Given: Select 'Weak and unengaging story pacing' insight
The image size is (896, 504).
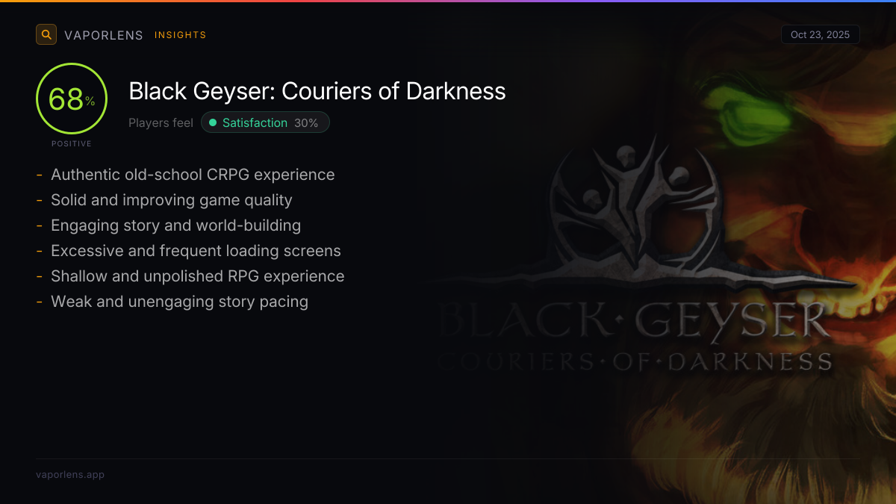Looking at the screenshot, I should (179, 302).
